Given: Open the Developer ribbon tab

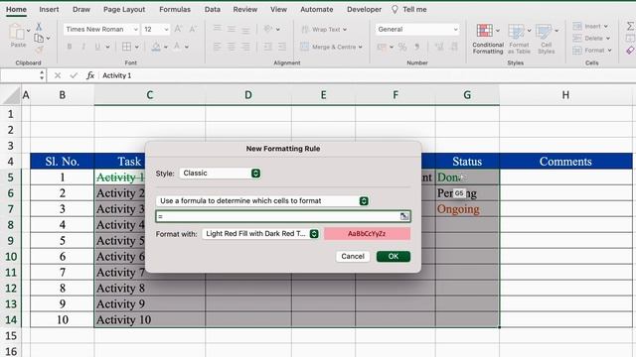Looking at the screenshot, I should 364,9.
